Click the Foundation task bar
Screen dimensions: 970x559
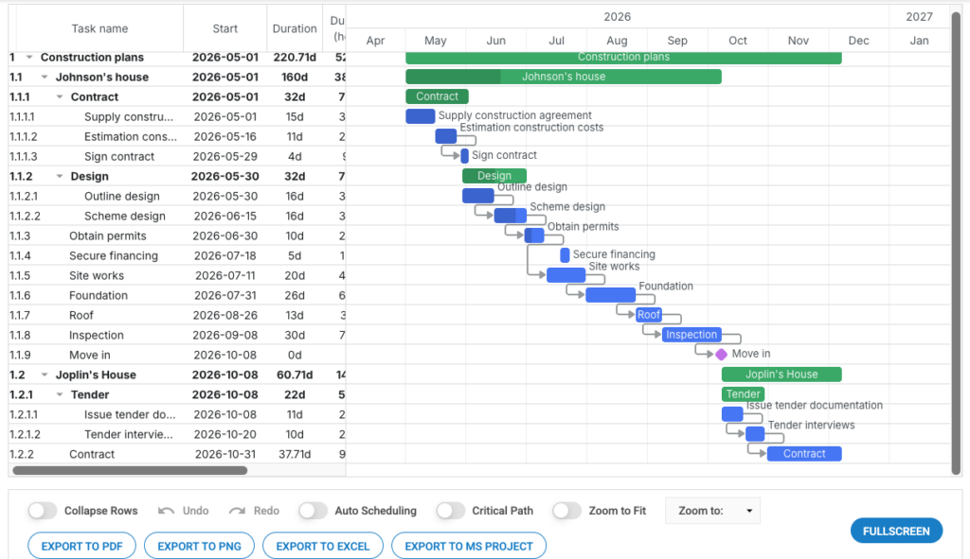[611, 294]
